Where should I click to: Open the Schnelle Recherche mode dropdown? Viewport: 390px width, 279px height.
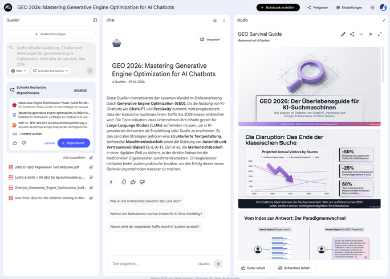(x=51, y=71)
